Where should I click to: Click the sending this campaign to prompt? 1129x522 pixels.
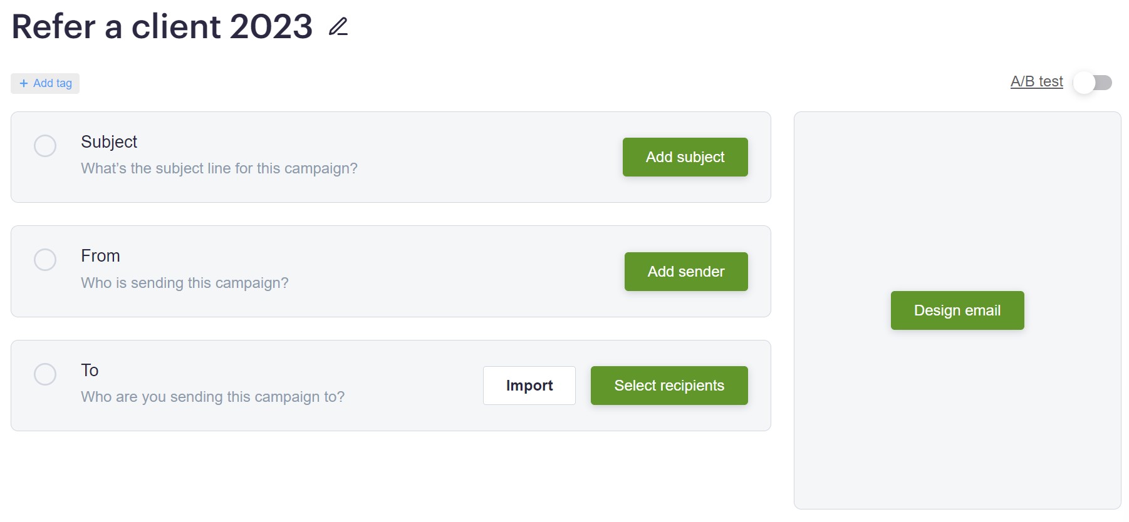tap(212, 397)
